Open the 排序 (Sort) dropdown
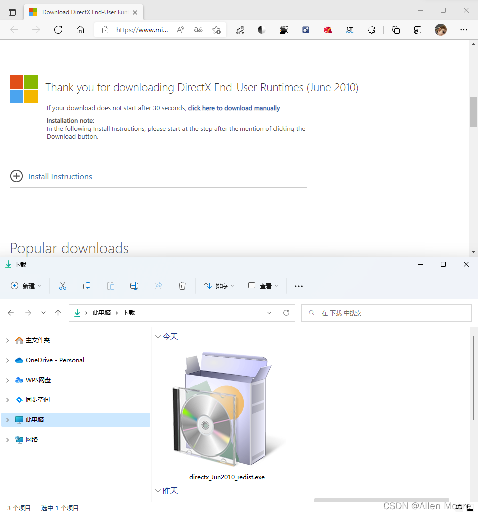 coord(219,286)
